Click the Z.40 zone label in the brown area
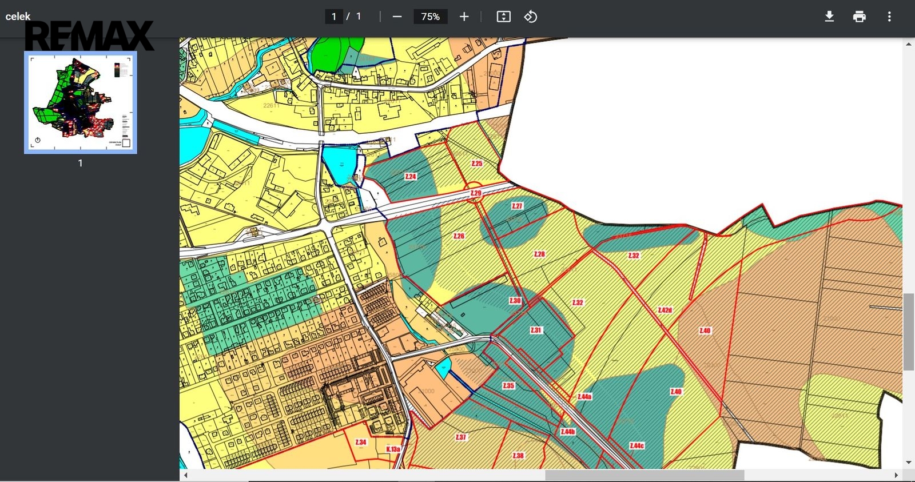Image resolution: width=915 pixels, height=482 pixels. (x=705, y=331)
